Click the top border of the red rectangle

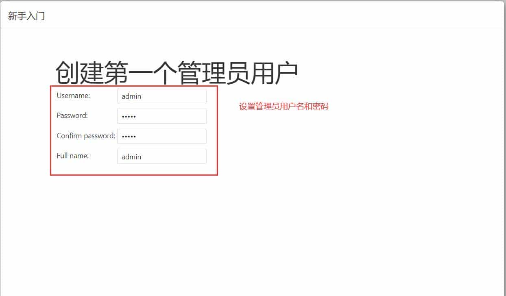134,86
